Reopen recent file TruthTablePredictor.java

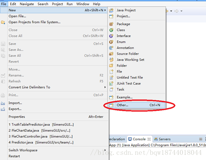[x=41, y=124]
